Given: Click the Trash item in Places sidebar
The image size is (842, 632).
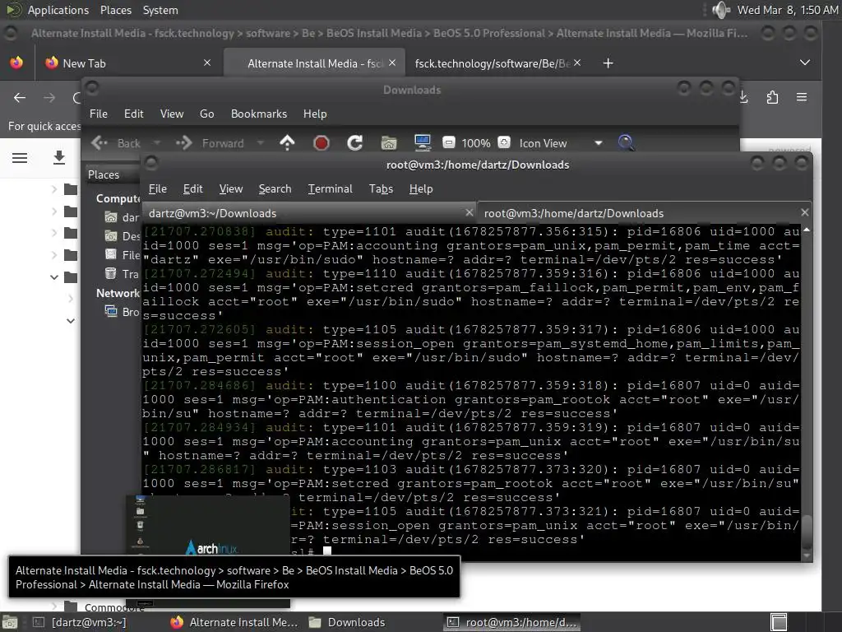Looking at the screenshot, I should [123, 274].
